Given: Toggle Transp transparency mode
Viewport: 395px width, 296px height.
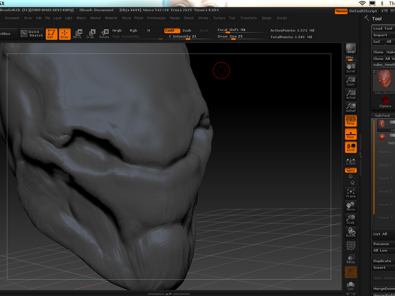Looking at the screenshot, I should pyautogui.click(x=351, y=259).
